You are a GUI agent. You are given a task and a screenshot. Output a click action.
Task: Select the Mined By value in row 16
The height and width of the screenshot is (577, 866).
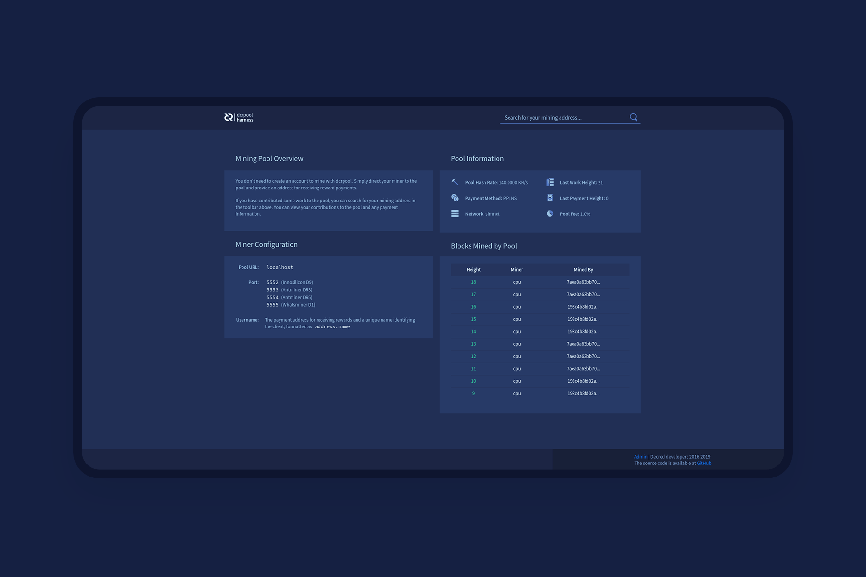click(583, 307)
